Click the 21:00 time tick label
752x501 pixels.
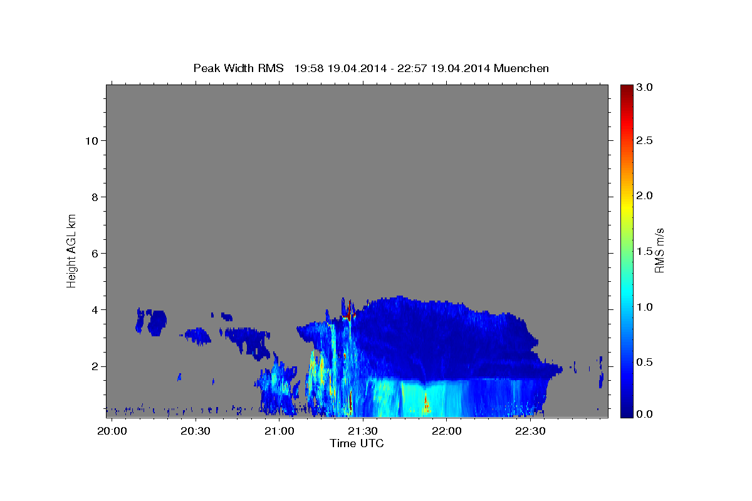tap(279, 431)
